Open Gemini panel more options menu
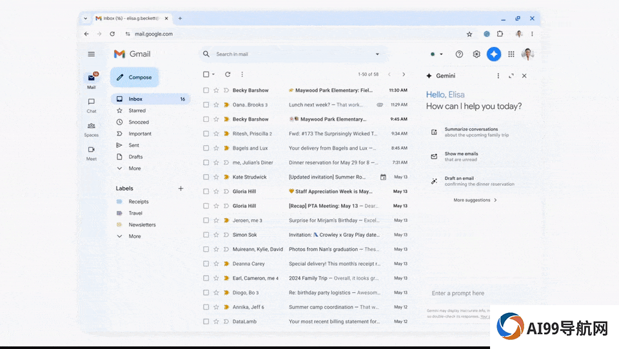 498,76
